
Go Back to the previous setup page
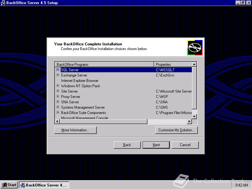[127, 145]
